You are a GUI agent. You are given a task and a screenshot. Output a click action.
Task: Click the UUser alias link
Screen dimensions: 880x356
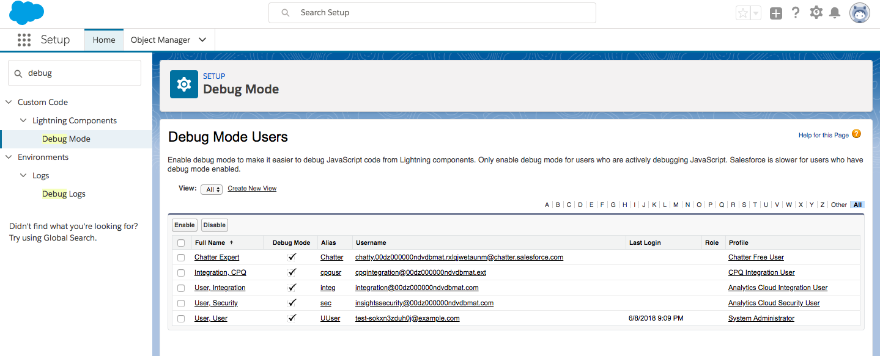pyautogui.click(x=330, y=318)
